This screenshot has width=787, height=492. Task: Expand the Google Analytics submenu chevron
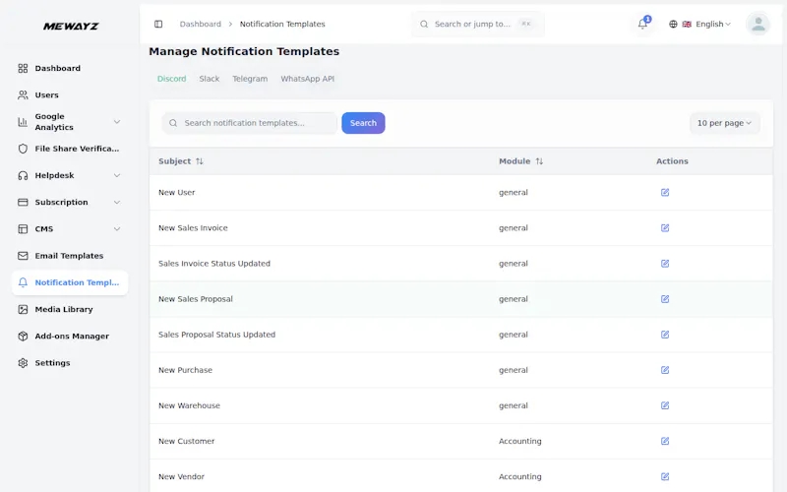pyautogui.click(x=117, y=122)
